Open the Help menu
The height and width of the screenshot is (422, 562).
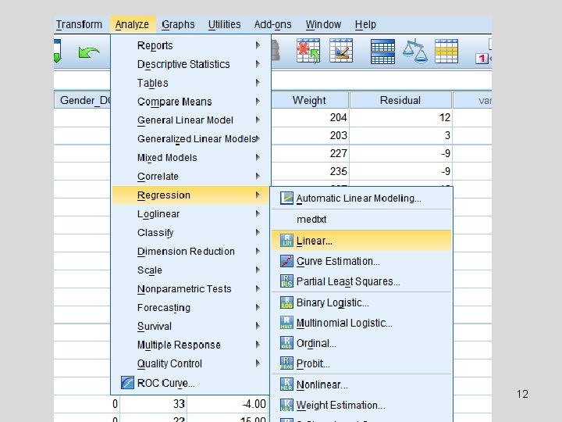(x=365, y=24)
